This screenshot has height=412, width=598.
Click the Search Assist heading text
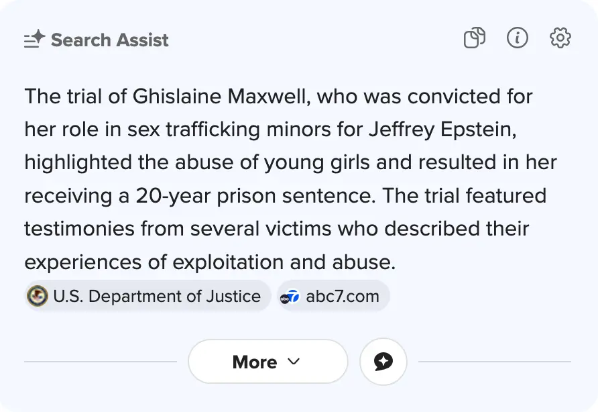(110, 40)
